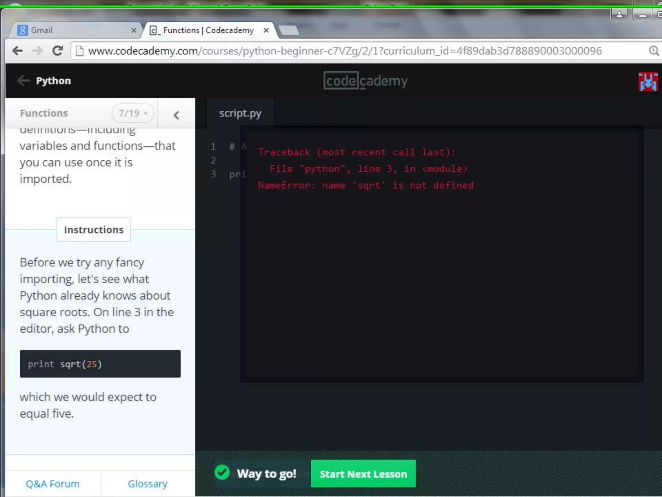Close the Functions Codecademy tab
Viewport: 662px width, 497px height.
pos(266,30)
